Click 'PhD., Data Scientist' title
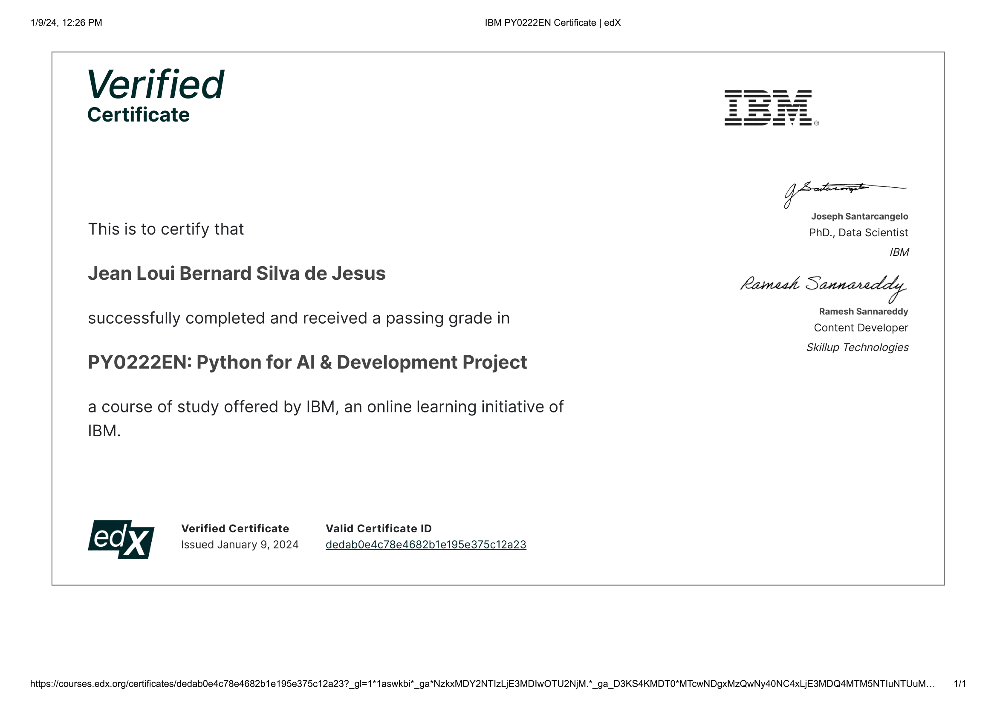Image resolution: width=997 pixels, height=705 pixels. [858, 232]
